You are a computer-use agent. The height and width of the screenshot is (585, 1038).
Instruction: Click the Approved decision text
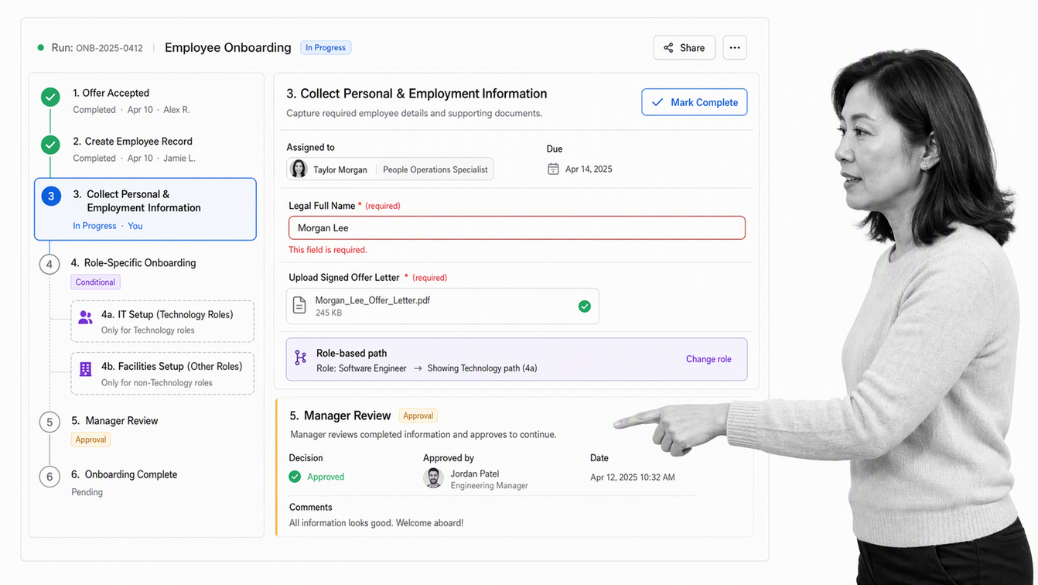click(x=326, y=477)
